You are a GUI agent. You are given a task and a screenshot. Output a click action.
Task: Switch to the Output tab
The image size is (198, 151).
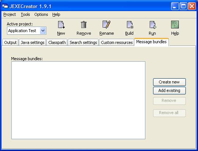click(10, 42)
